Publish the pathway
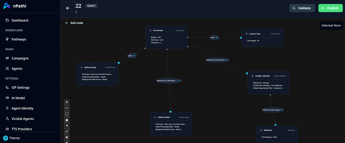 (330, 8)
